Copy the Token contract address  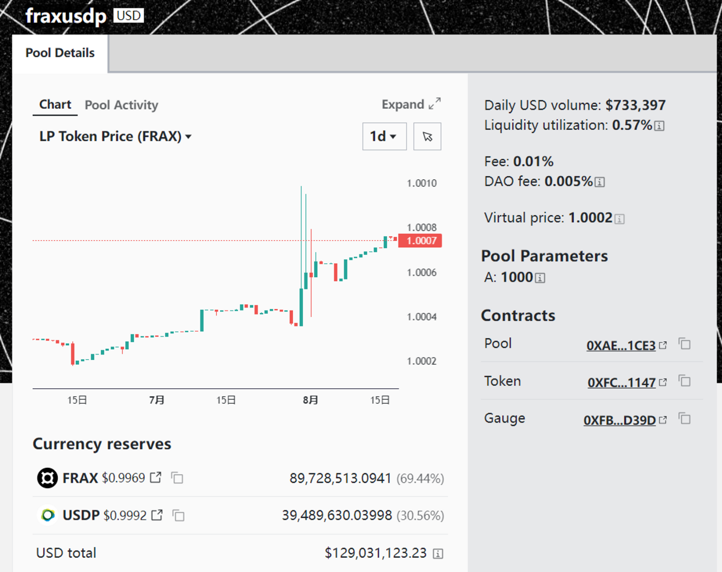point(685,381)
